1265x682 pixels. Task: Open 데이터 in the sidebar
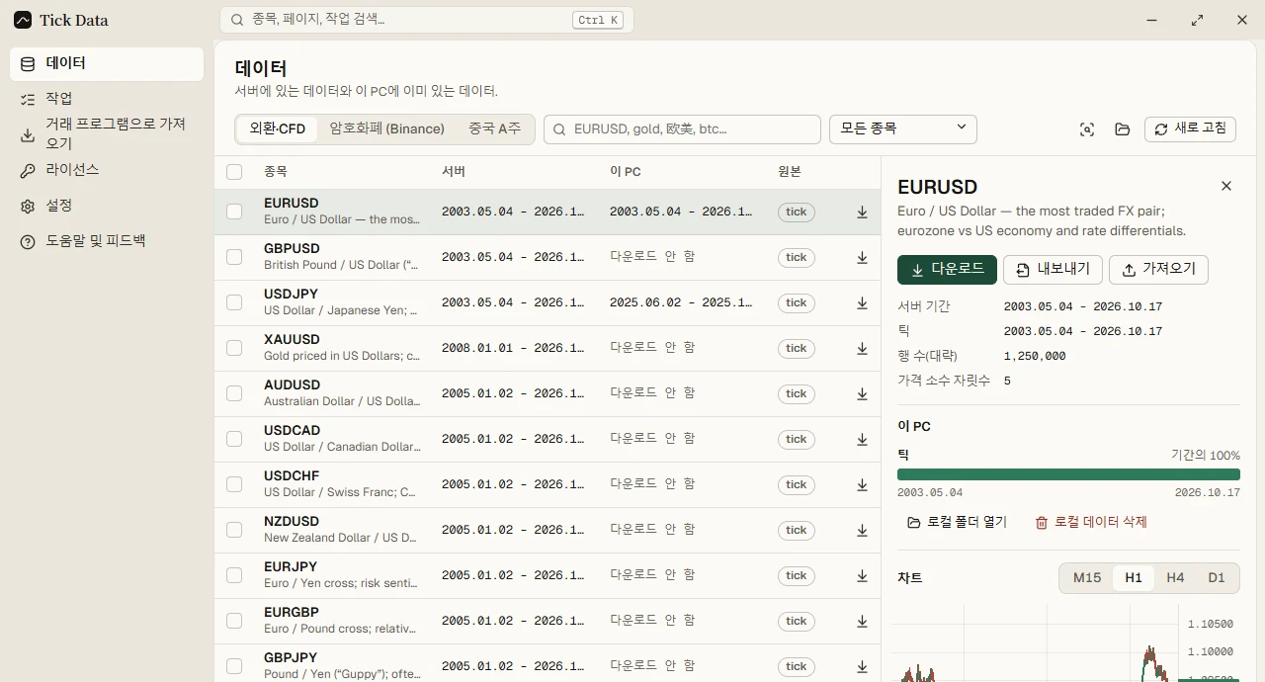click(x=107, y=64)
